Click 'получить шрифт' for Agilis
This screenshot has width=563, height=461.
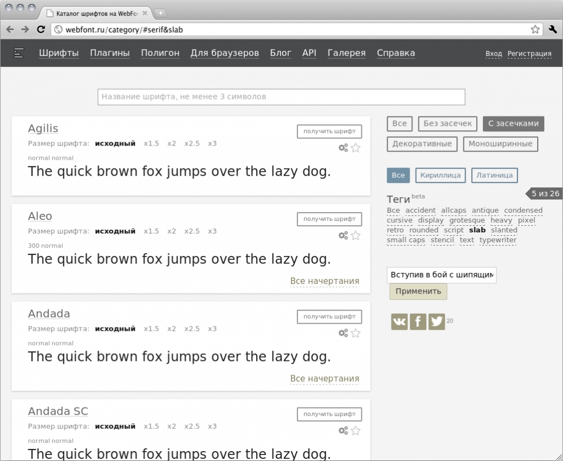pos(329,131)
